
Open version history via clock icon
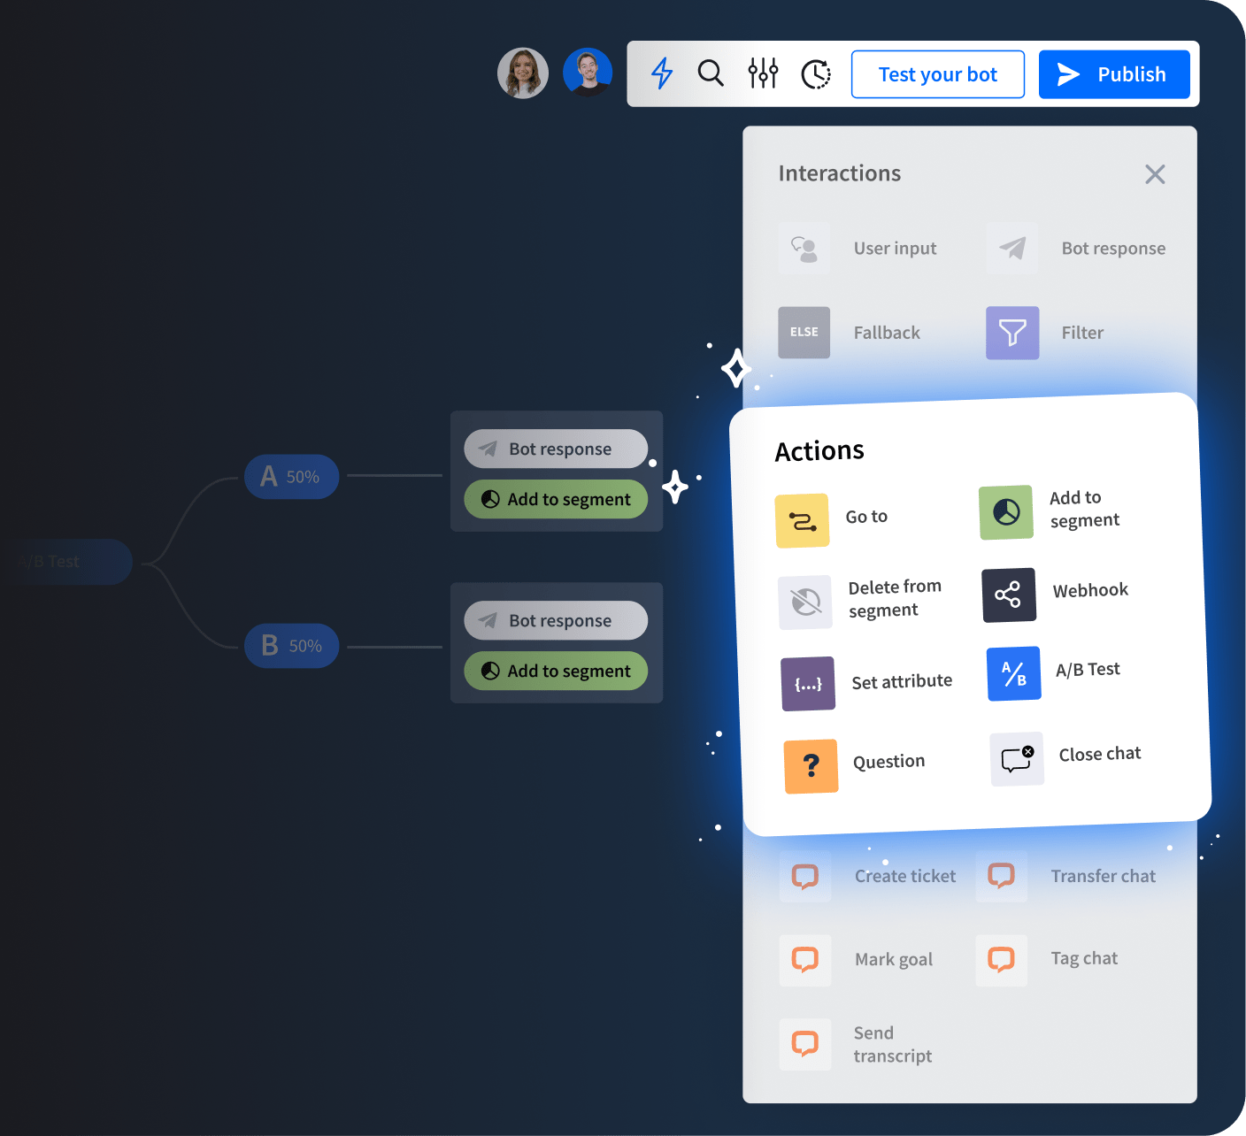(815, 73)
